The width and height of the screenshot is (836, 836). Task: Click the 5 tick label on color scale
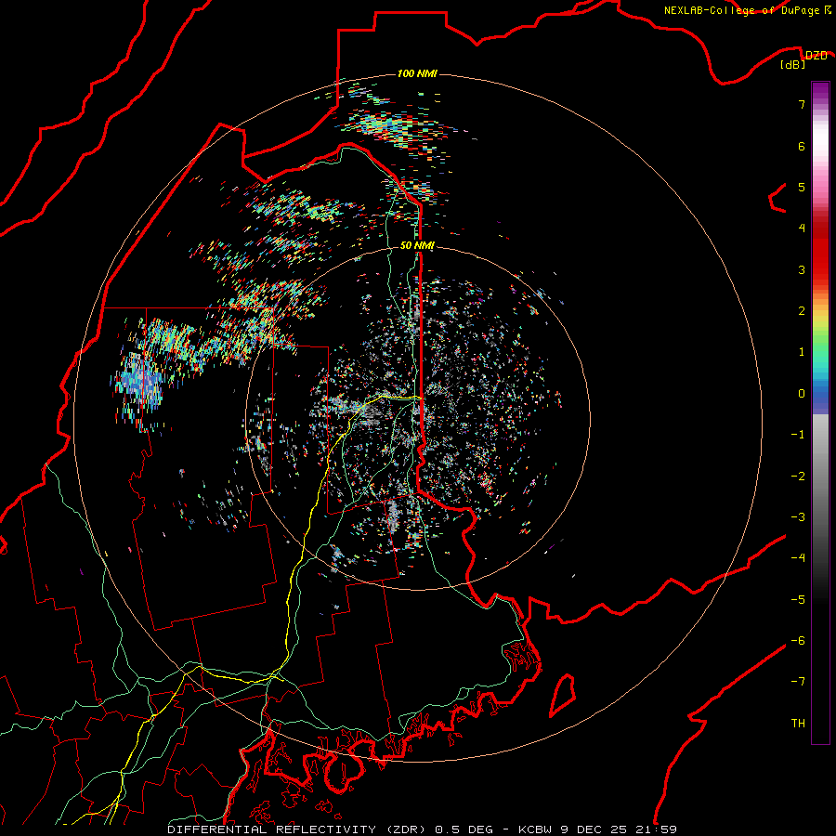[802, 187]
